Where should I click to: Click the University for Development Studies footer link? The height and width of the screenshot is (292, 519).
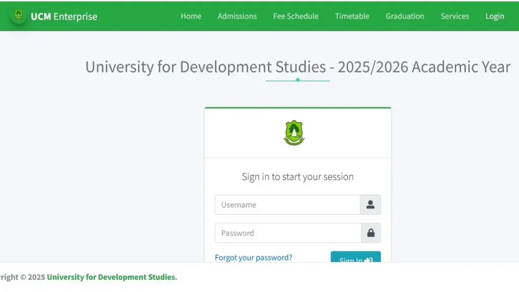coord(111,277)
